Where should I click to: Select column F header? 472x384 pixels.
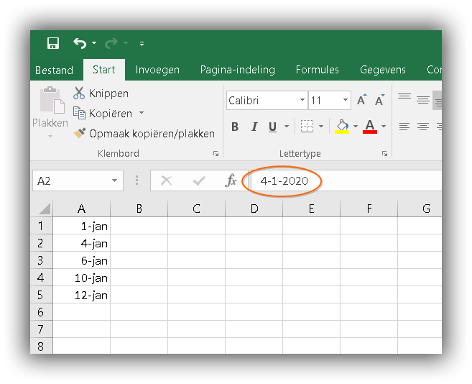pos(369,209)
